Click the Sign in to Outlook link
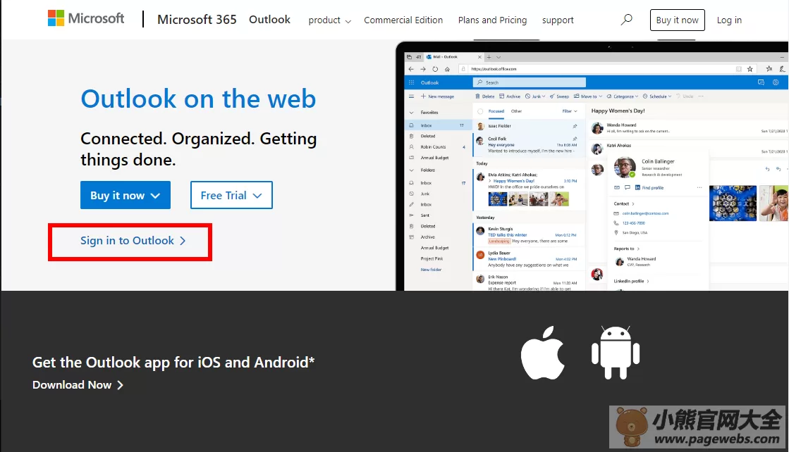Screen dimensions: 789x452 (133, 241)
